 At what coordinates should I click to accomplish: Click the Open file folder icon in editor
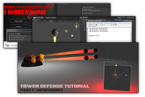pos(90,25)
